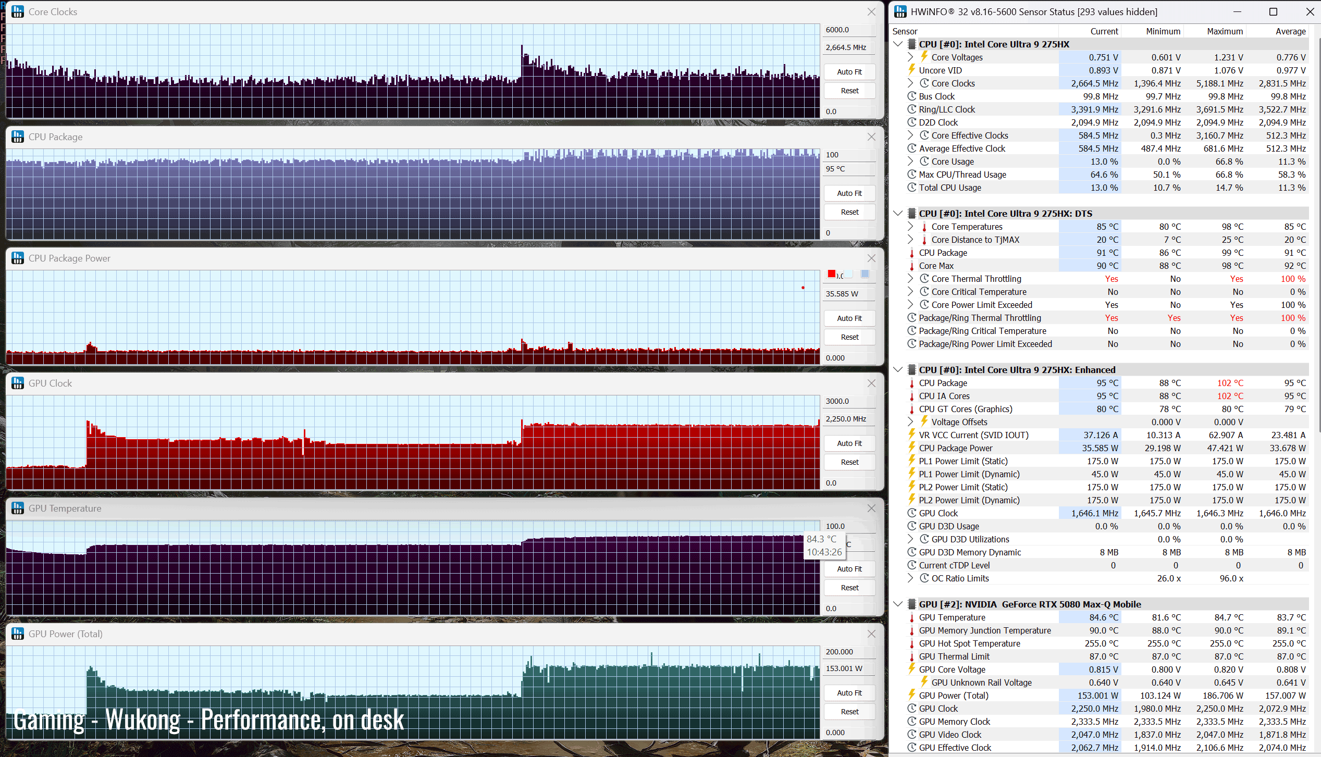1321x757 pixels.
Task: Click Auto Fit in the GPU Power (Total) graph
Action: [849, 693]
